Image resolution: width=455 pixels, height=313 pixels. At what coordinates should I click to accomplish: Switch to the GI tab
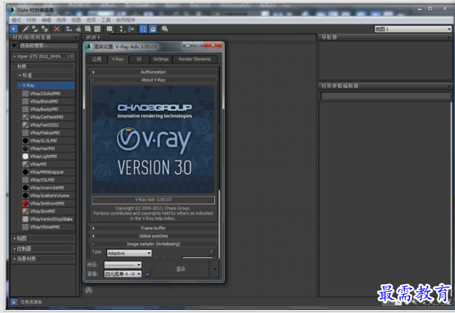[139, 59]
